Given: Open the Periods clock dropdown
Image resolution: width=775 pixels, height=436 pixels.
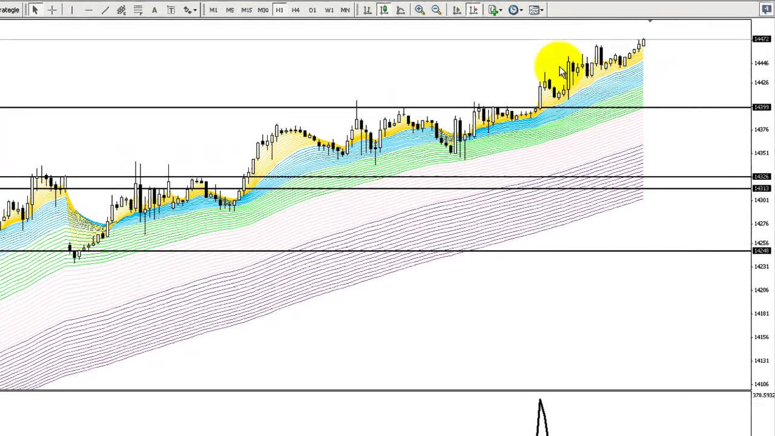Looking at the screenshot, I should [x=516, y=10].
